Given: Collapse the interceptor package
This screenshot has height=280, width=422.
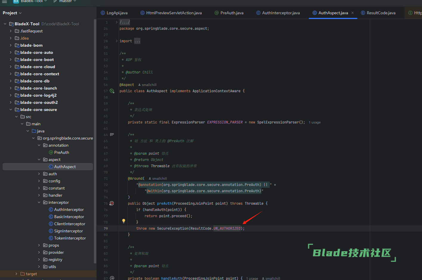Looking at the screenshot, I should pyautogui.click(x=39, y=202).
